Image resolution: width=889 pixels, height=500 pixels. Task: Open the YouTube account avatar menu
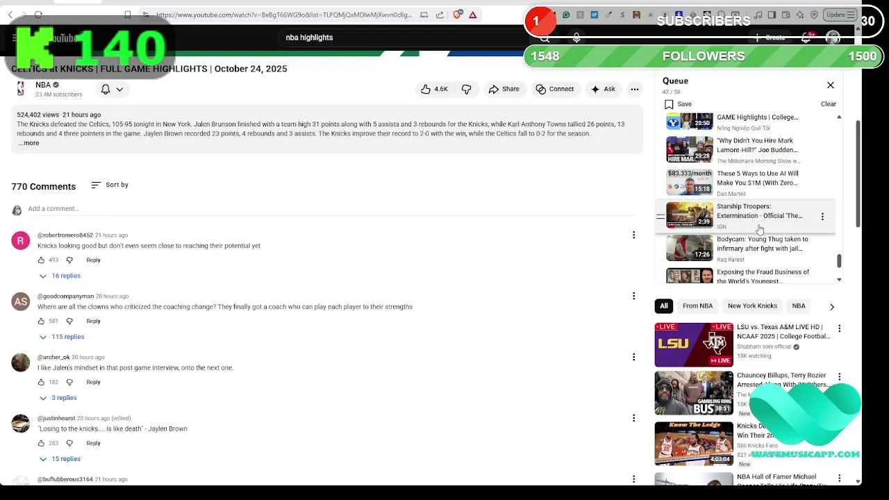click(x=833, y=37)
